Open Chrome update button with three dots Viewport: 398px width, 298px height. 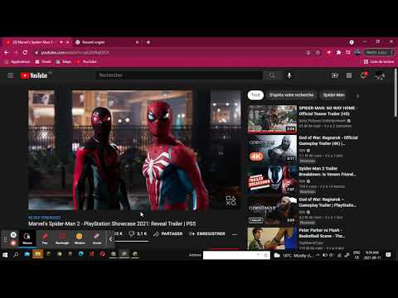point(379,52)
